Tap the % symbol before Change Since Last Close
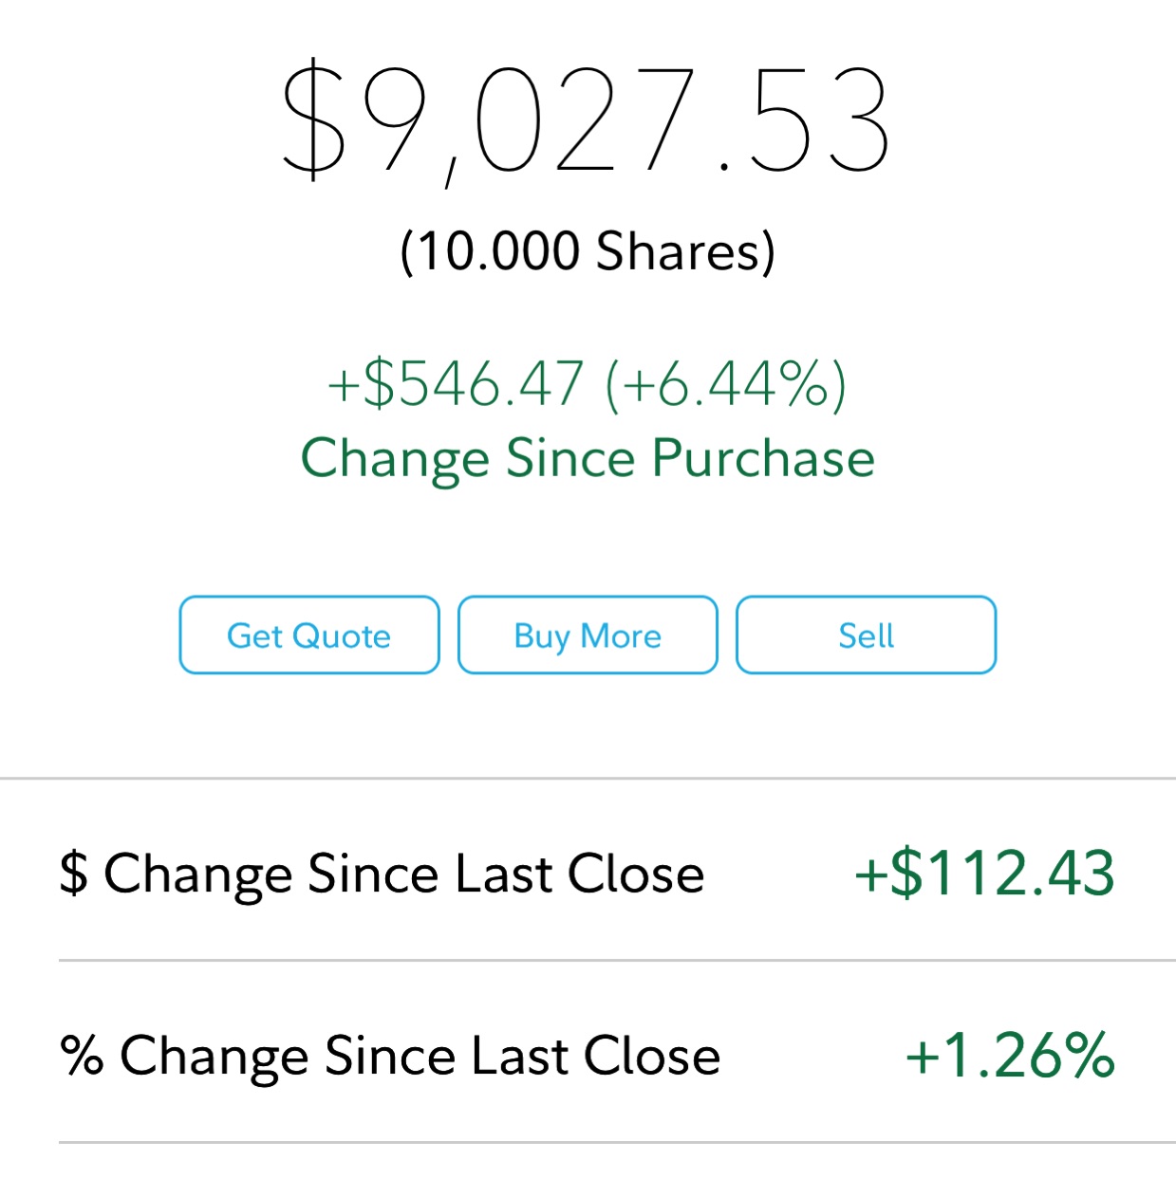The height and width of the screenshot is (1178, 1176). [x=81, y=1055]
